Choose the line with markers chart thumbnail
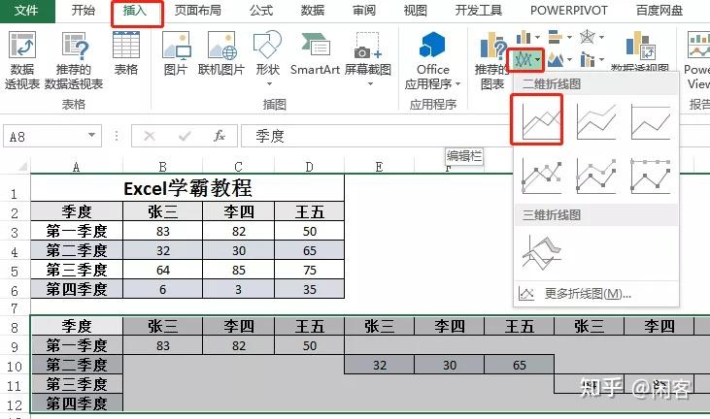Image resolution: width=710 pixels, height=419 pixels. click(x=541, y=176)
